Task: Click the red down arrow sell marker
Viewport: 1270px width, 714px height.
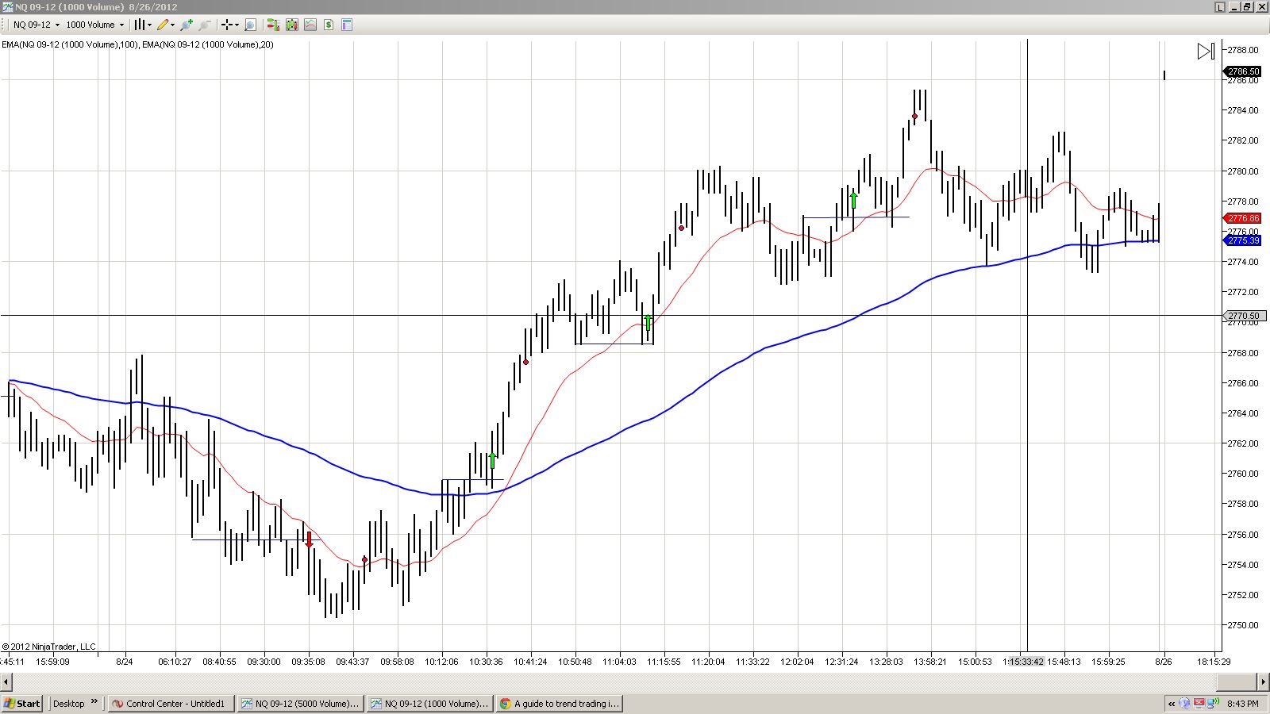Action: click(x=309, y=539)
